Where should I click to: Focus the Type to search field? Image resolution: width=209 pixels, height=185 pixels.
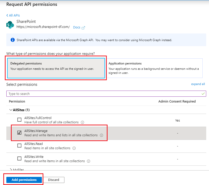[x=101, y=94]
